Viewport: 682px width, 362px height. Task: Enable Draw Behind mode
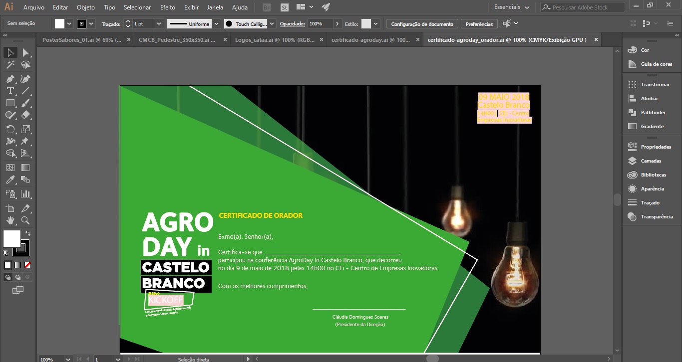(x=17, y=277)
